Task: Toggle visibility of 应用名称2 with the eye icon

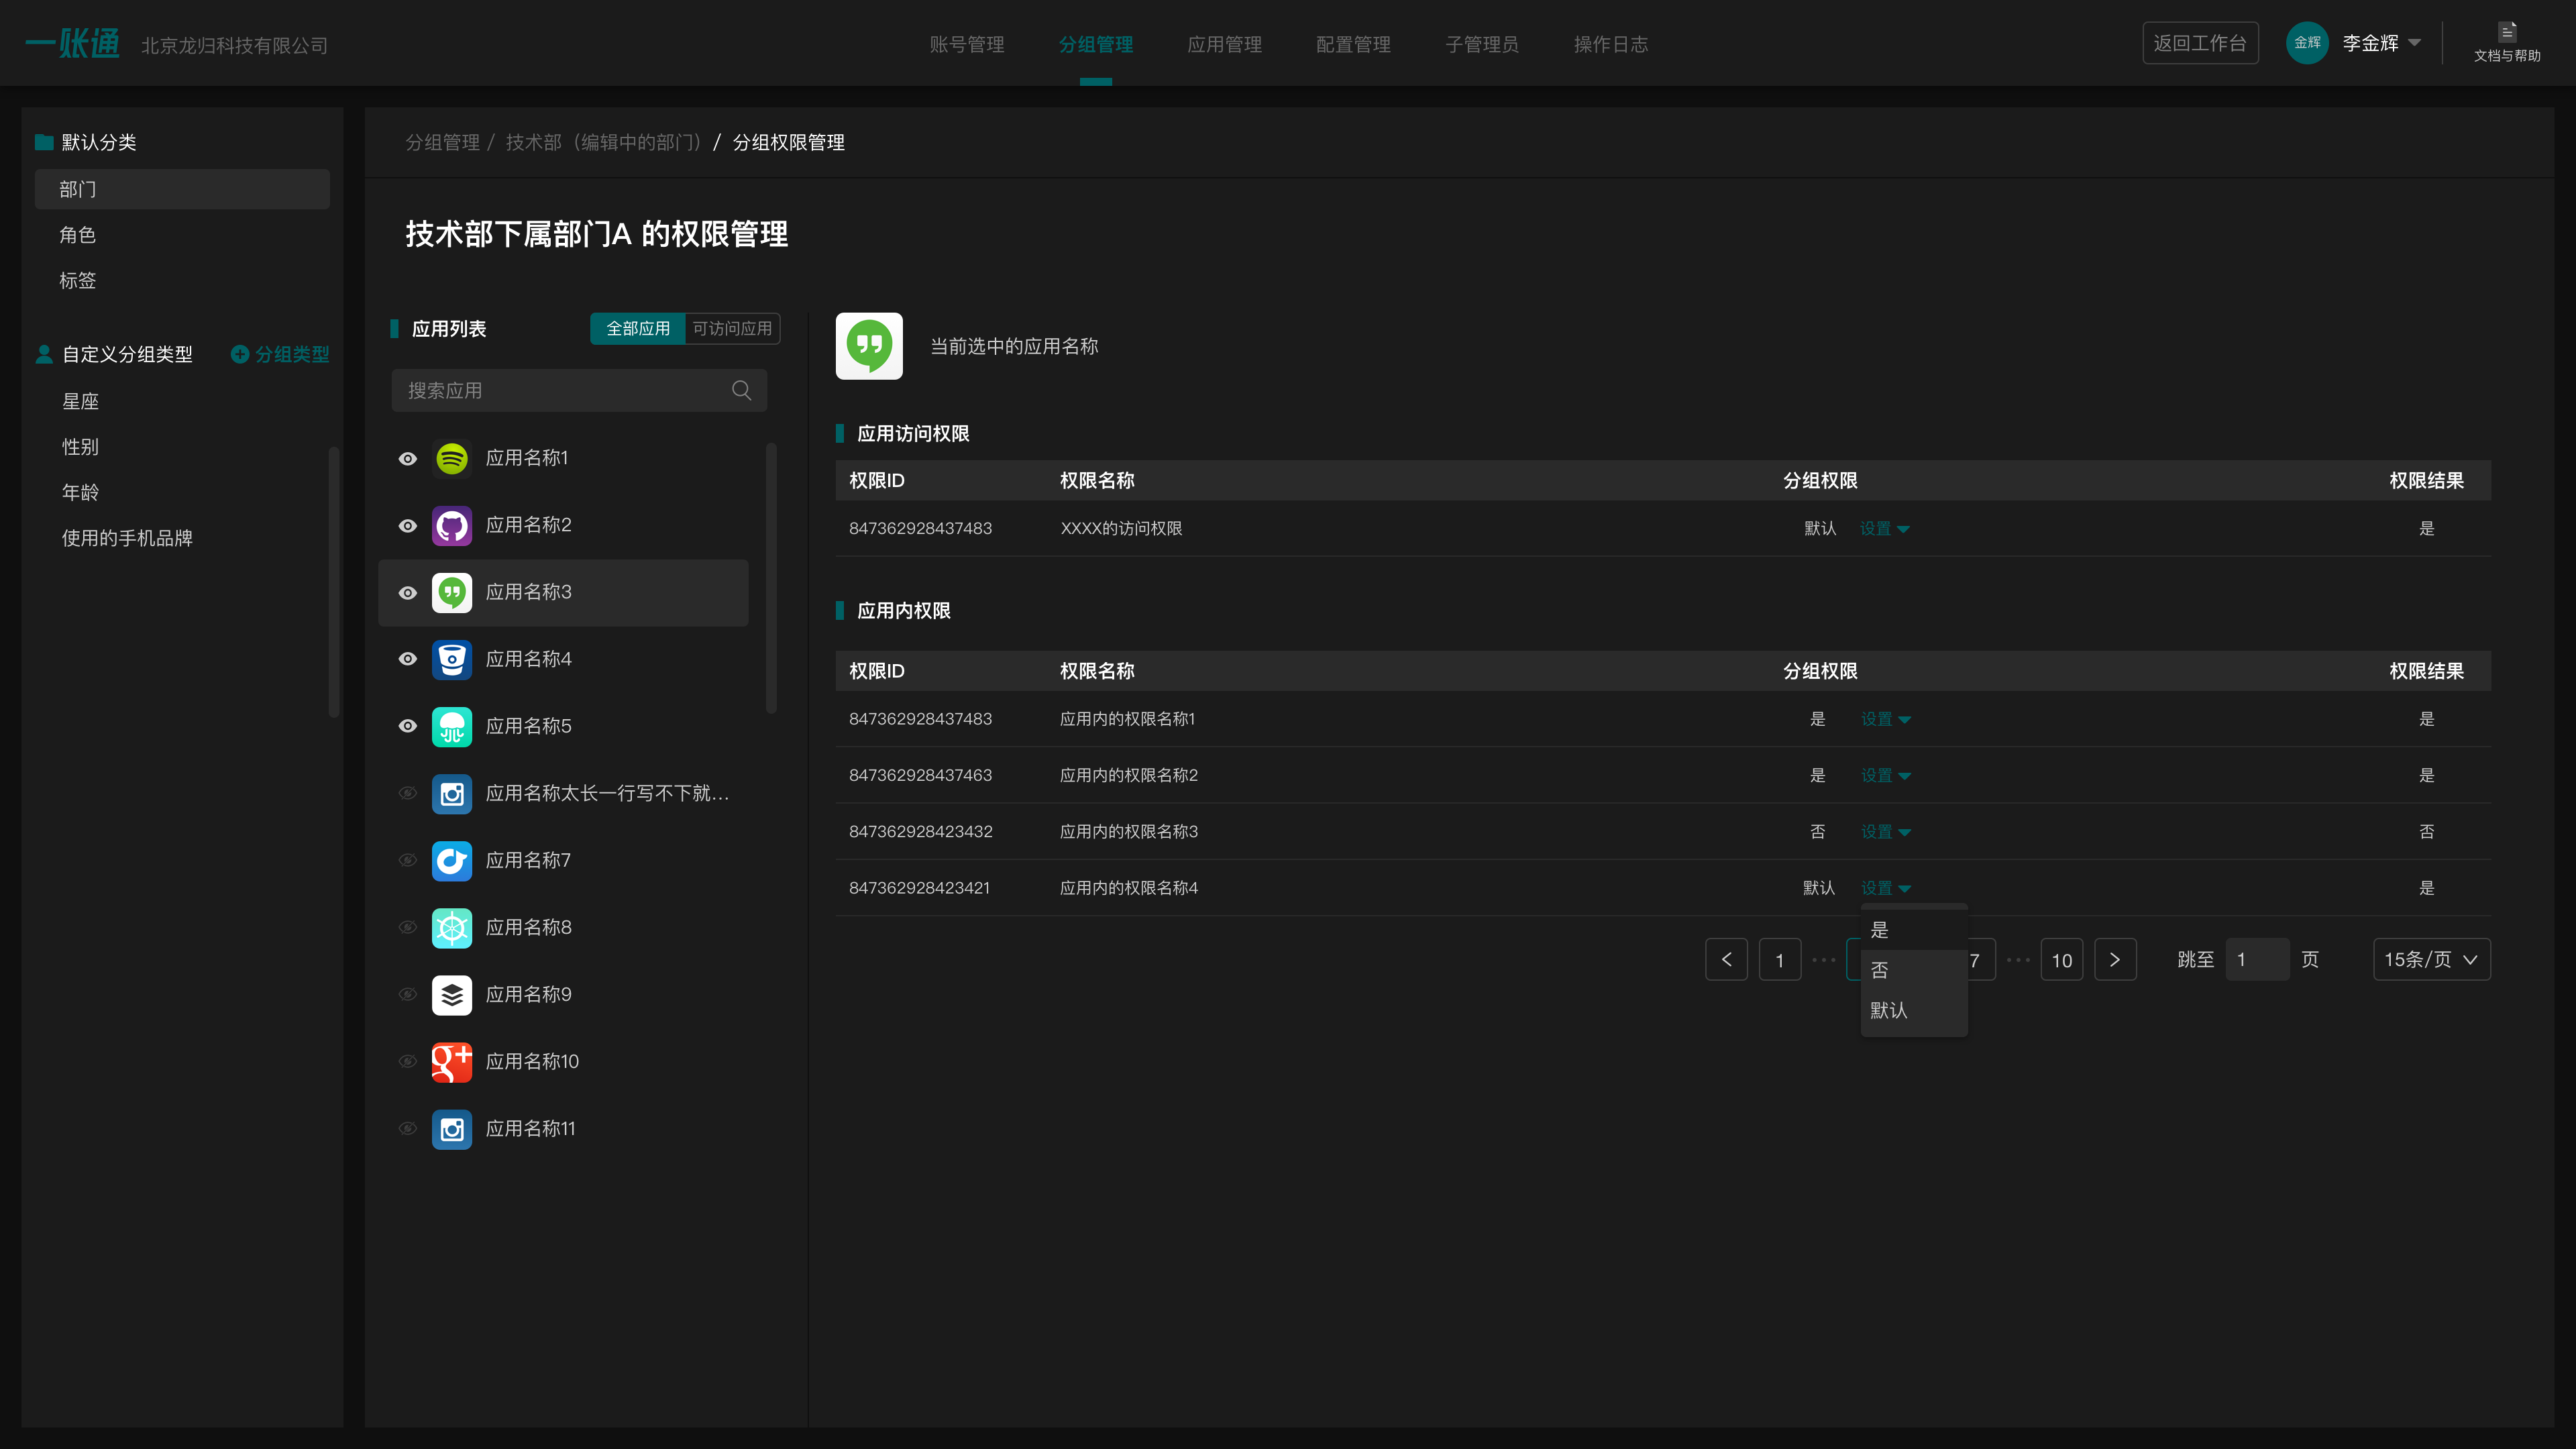Action: (407, 525)
